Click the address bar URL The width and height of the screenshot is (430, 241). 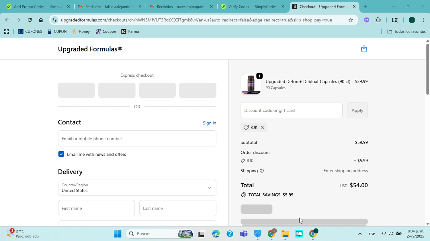pyautogui.click(x=196, y=20)
